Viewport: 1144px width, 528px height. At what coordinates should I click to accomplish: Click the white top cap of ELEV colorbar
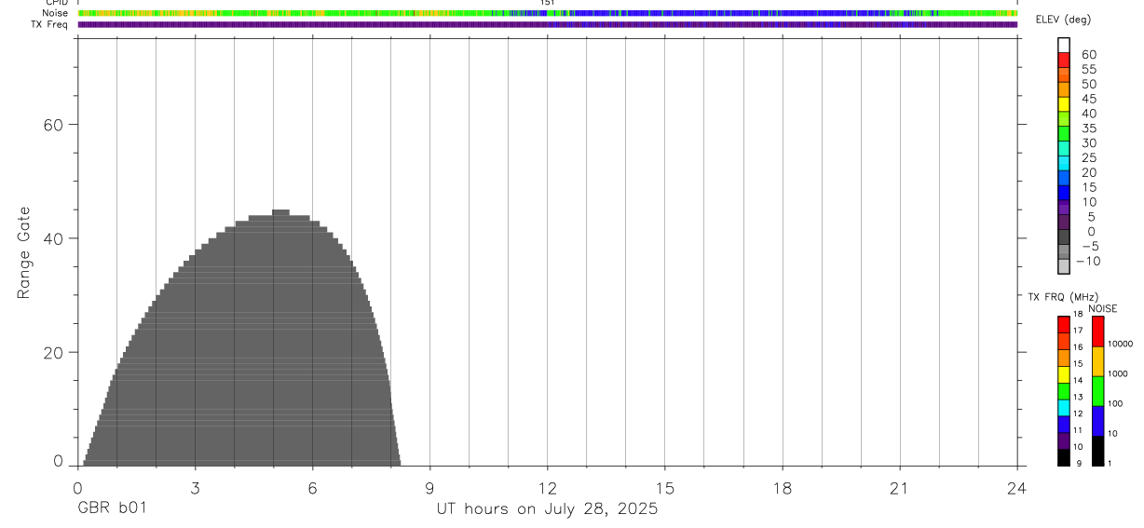1064,45
